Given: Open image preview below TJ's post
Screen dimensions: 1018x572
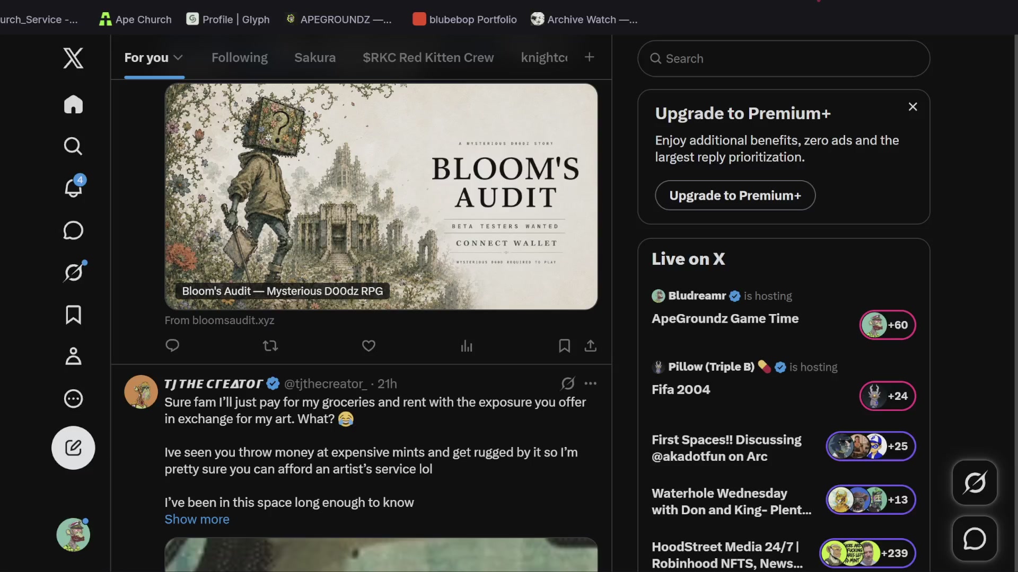Looking at the screenshot, I should [381, 555].
